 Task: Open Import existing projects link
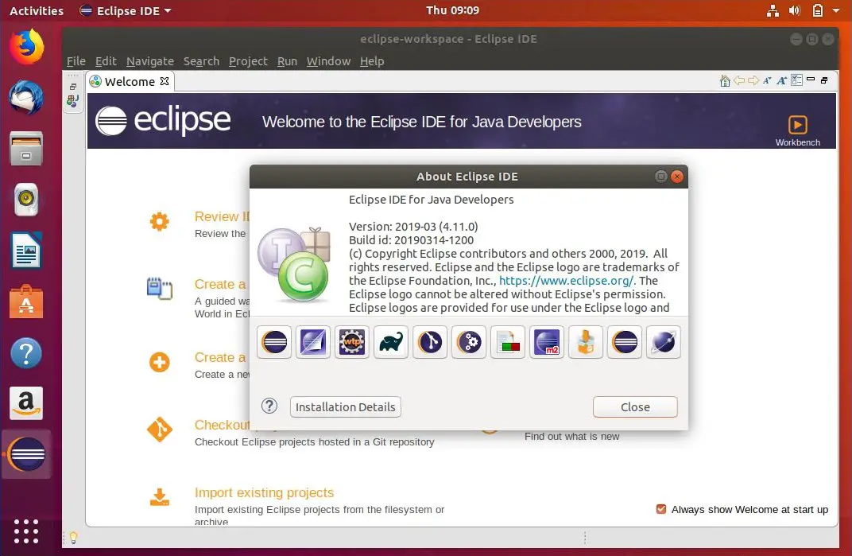[x=264, y=492]
